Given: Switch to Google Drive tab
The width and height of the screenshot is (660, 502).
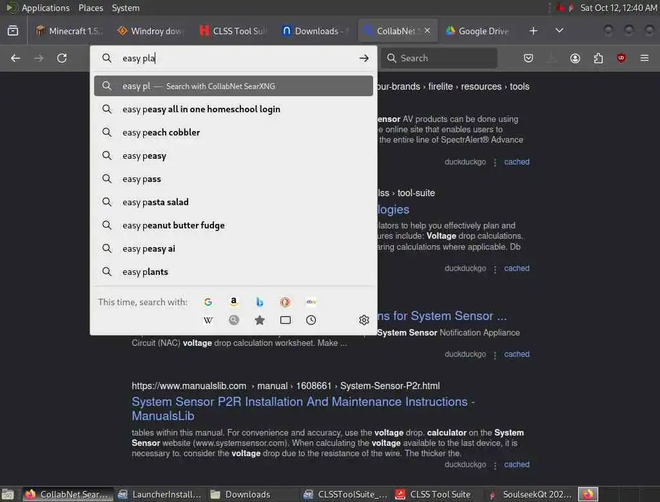Looking at the screenshot, I should (x=479, y=31).
